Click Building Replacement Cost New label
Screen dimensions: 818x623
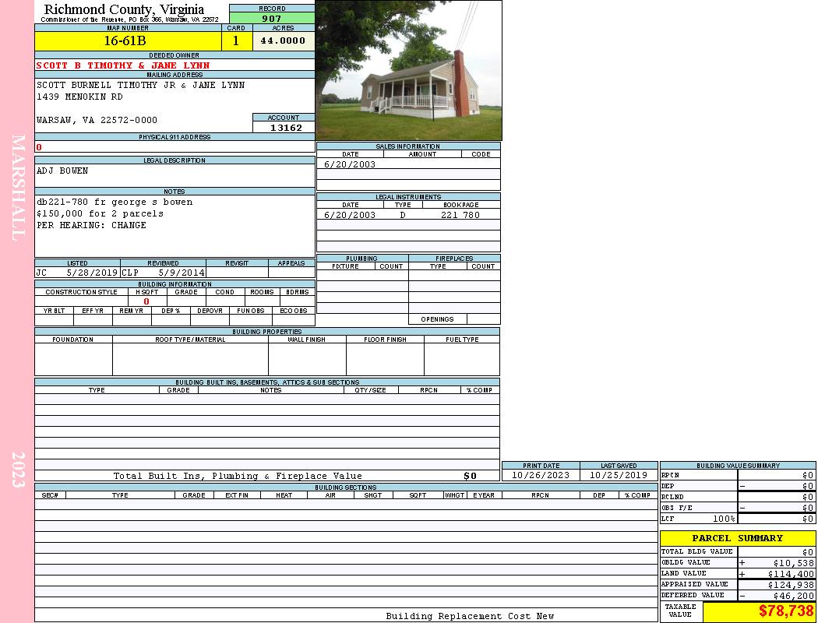point(470,616)
